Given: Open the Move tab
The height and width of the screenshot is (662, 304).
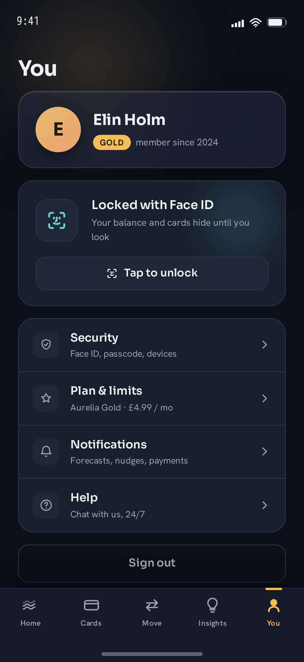Looking at the screenshot, I should [x=152, y=612].
